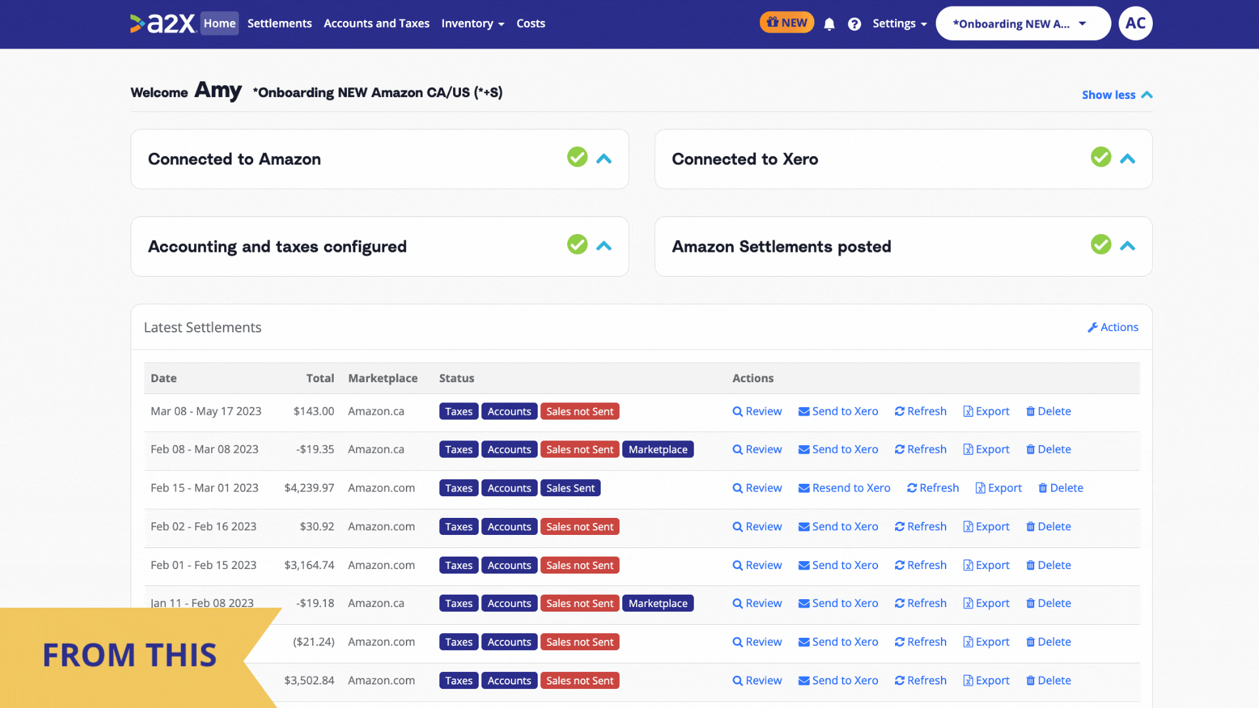Refresh the Feb 08 - Mar 08 2023 settlement

(x=921, y=450)
